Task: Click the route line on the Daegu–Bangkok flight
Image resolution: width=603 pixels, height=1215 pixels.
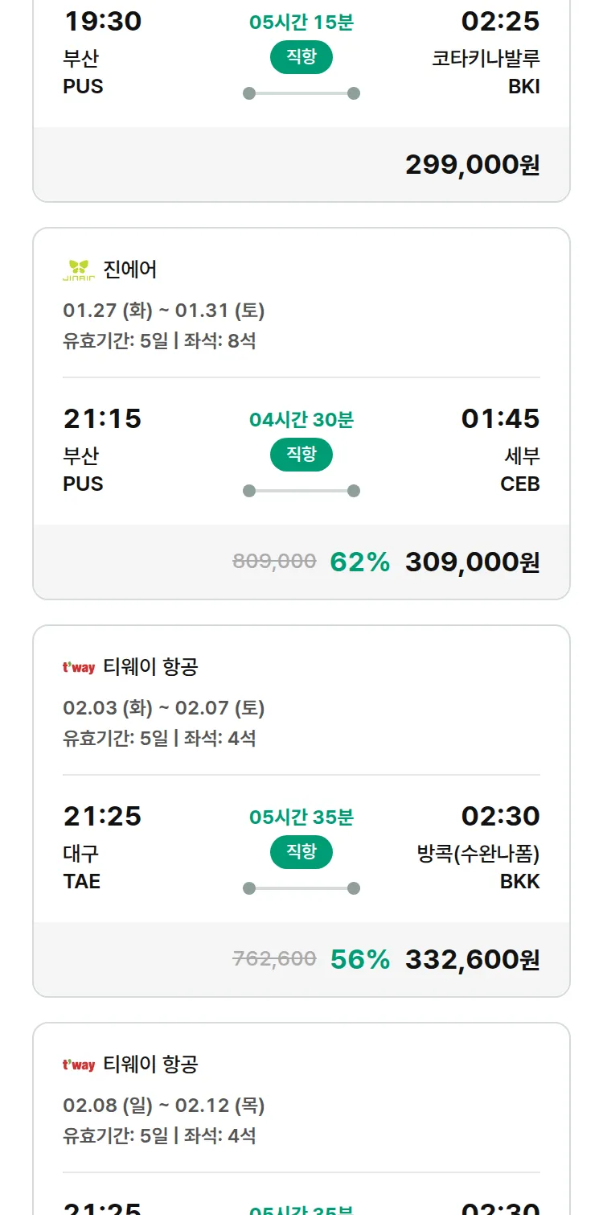Action: pos(301,888)
